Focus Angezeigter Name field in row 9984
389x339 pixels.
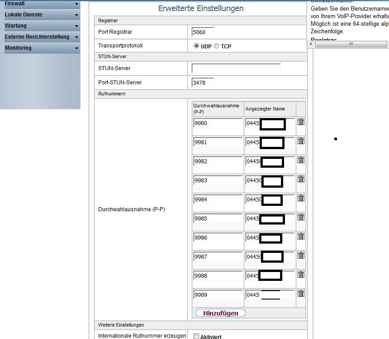tap(270, 199)
